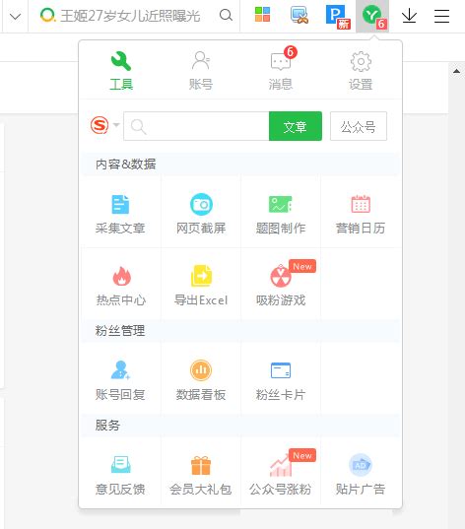The image size is (465, 529).
Task: Open the browser hamburger menu
Action: [x=441, y=16]
